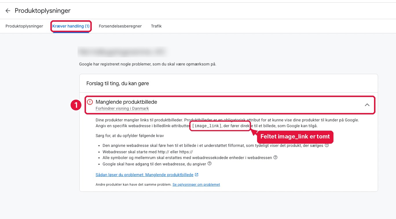Click the red error icon beside Manglende produktbillede

point(90,102)
